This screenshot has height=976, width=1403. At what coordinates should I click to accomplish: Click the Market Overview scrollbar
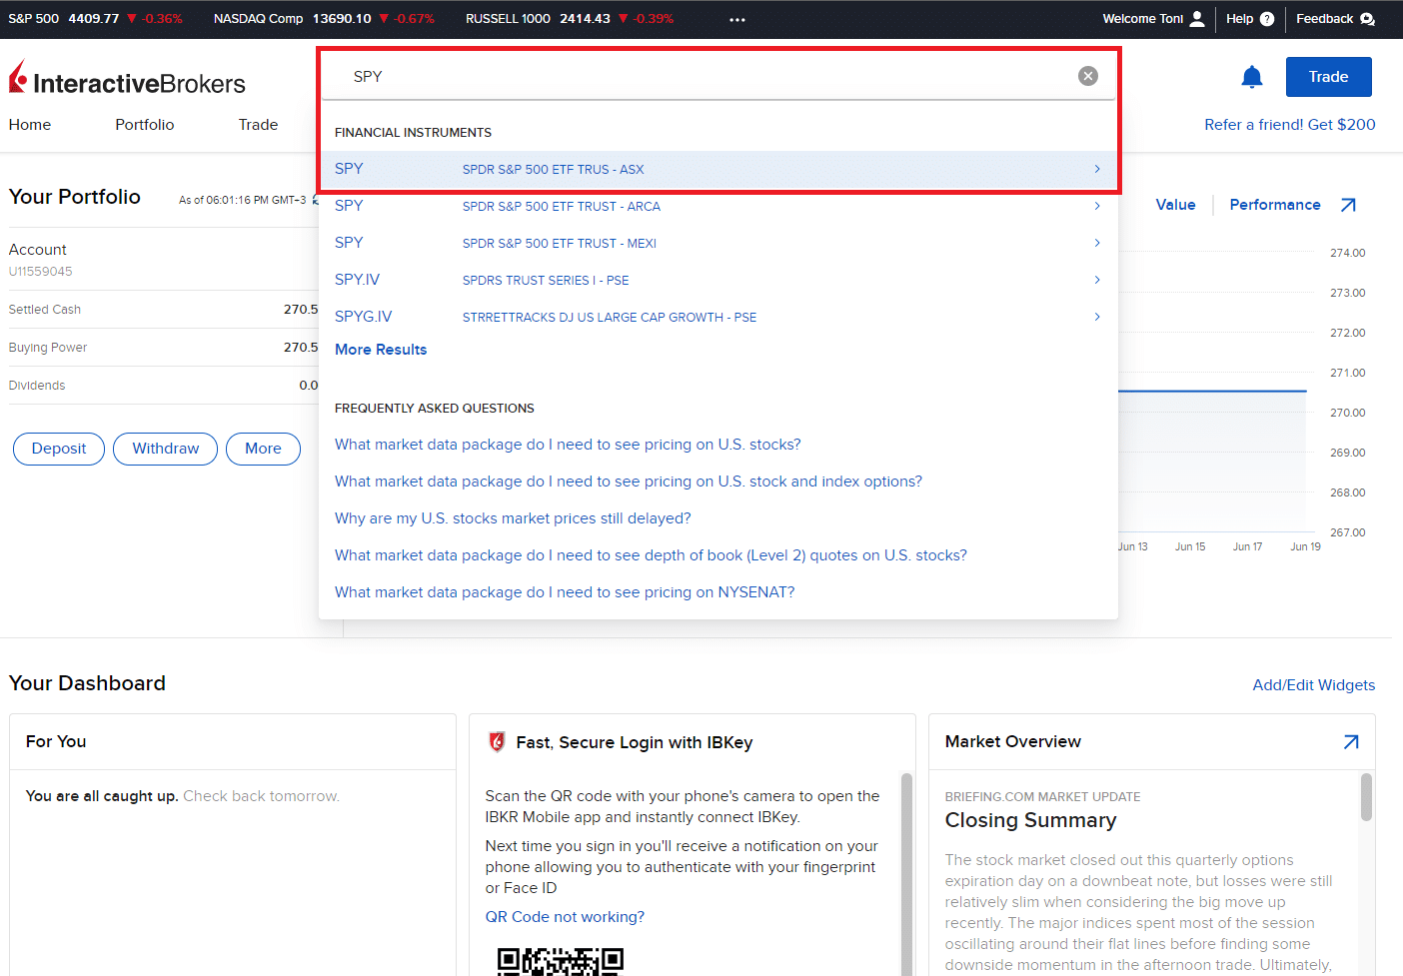(1366, 797)
